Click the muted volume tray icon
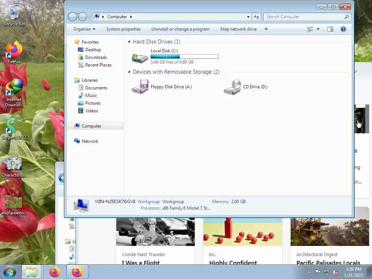The height and width of the screenshot is (279, 372). point(335,272)
